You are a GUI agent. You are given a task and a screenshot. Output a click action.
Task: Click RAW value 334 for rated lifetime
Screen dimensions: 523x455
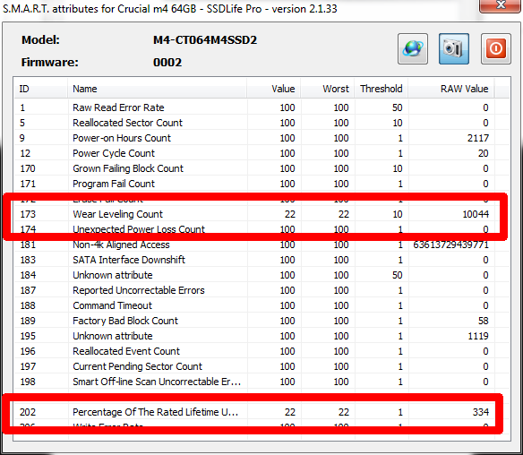(481, 412)
